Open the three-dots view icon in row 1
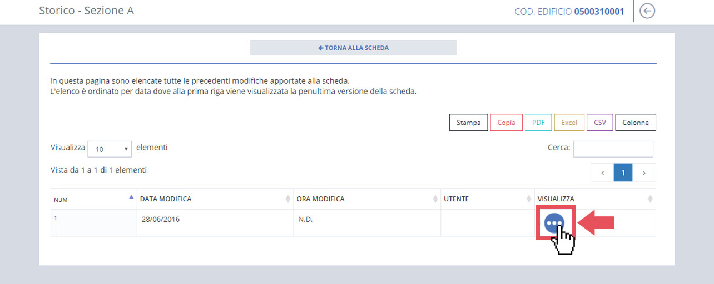Image resolution: width=714 pixels, height=284 pixels. pyautogui.click(x=555, y=223)
